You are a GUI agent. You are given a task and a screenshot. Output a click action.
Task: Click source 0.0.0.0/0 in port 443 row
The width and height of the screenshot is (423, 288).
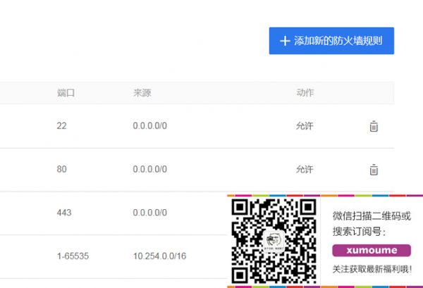coord(149,213)
